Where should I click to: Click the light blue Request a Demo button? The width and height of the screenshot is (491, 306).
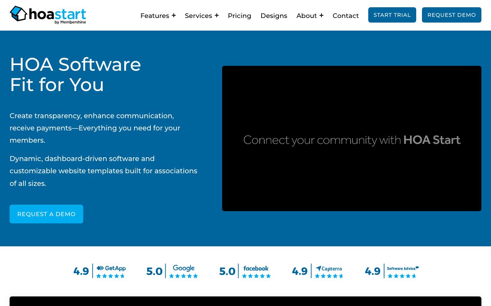tap(46, 214)
